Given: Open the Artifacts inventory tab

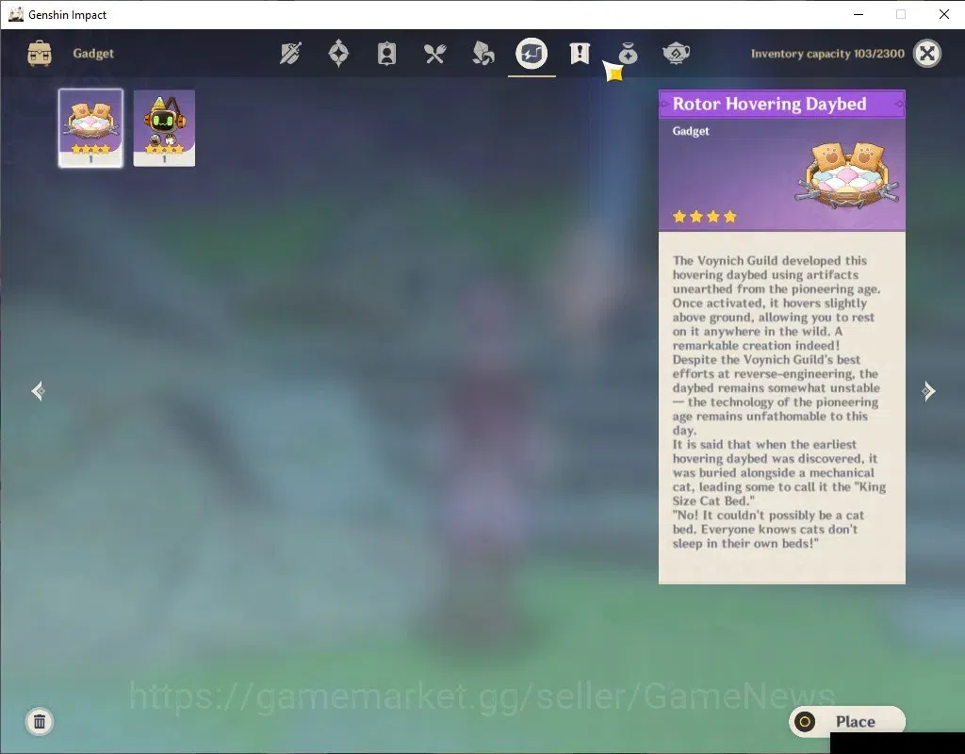Looking at the screenshot, I should (338, 54).
